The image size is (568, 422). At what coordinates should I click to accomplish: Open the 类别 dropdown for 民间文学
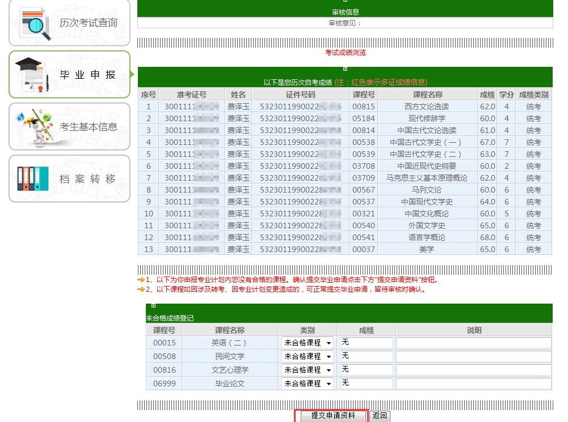coord(308,356)
